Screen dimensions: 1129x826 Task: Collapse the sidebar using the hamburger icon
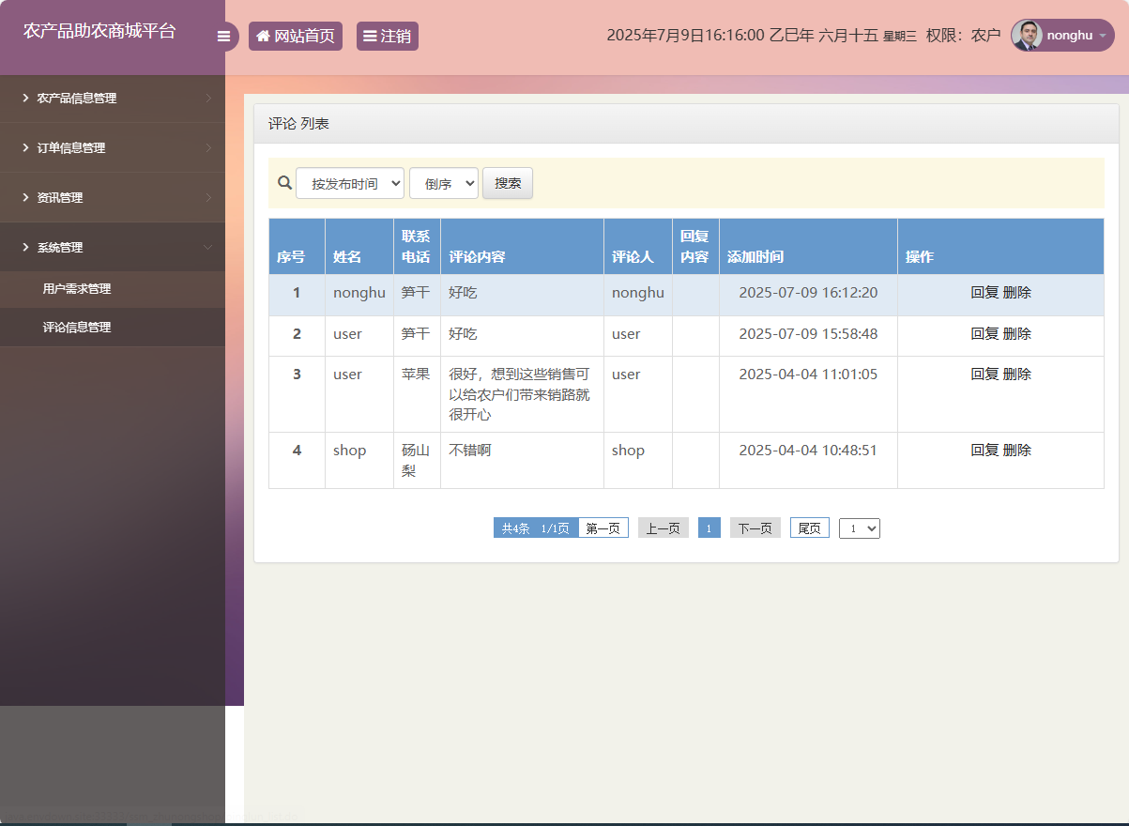(x=224, y=36)
